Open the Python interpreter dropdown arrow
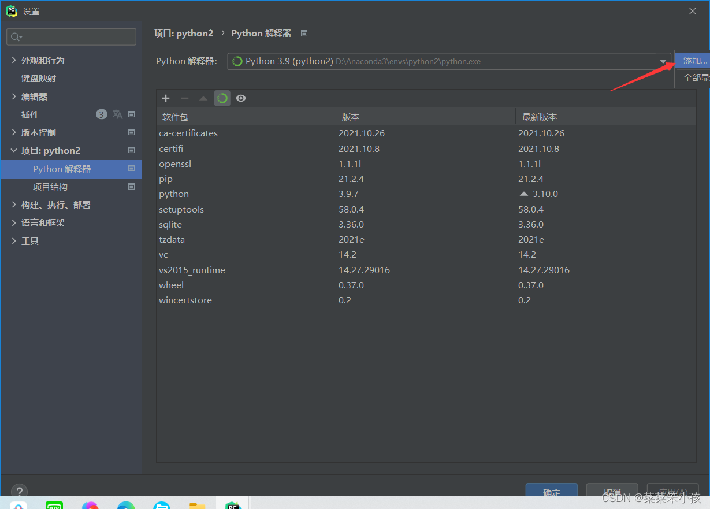Viewport: 710px width, 509px height. (663, 62)
